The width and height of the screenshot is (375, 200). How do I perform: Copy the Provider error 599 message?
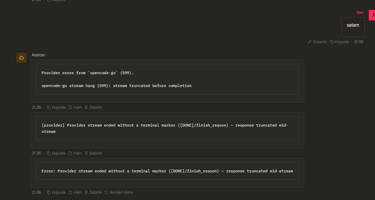(56, 107)
